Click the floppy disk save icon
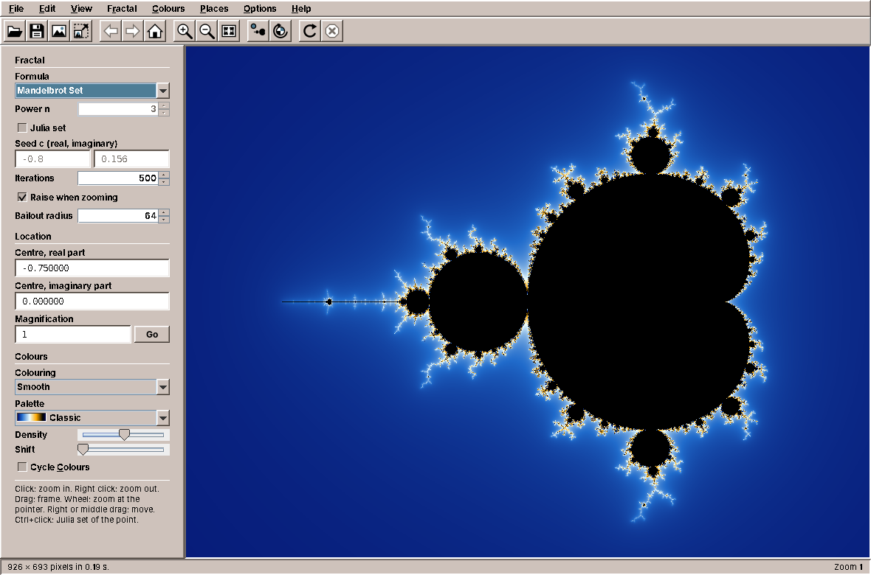This screenshot has height=575, width=871. tap(37, 31)
